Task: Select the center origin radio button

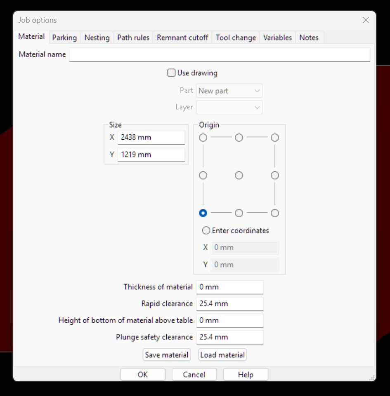Action: pos(239,176)
